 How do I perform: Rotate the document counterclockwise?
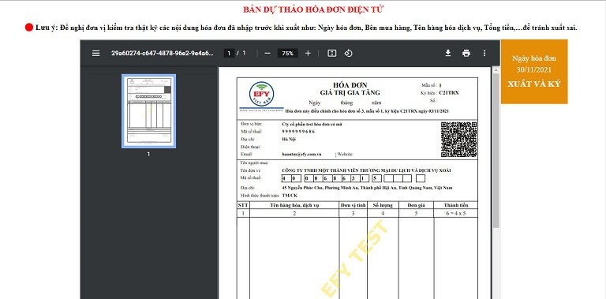(x=348, y=54)
